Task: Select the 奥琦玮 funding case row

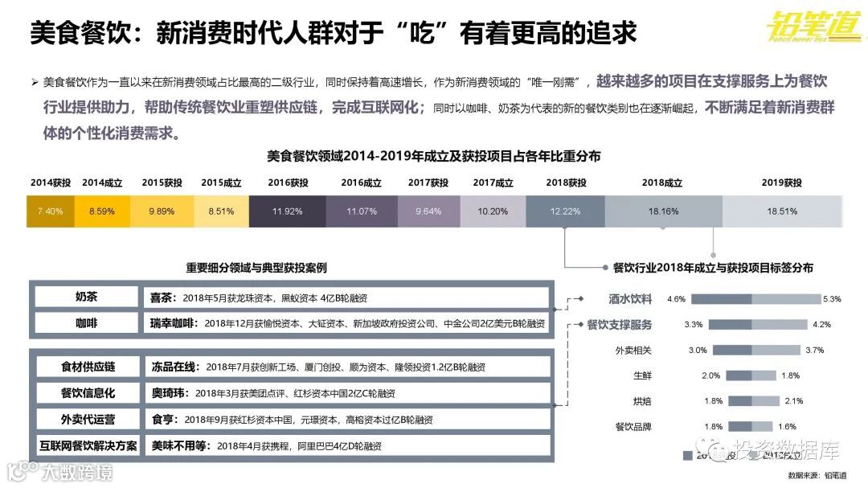Action: click(348, 392)
